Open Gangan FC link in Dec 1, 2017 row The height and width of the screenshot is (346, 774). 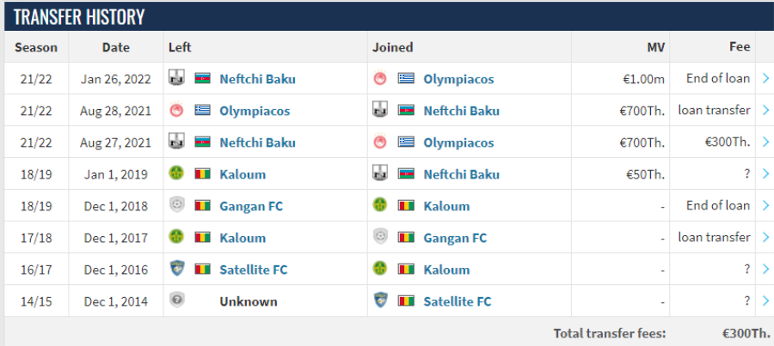coord(455,238)
